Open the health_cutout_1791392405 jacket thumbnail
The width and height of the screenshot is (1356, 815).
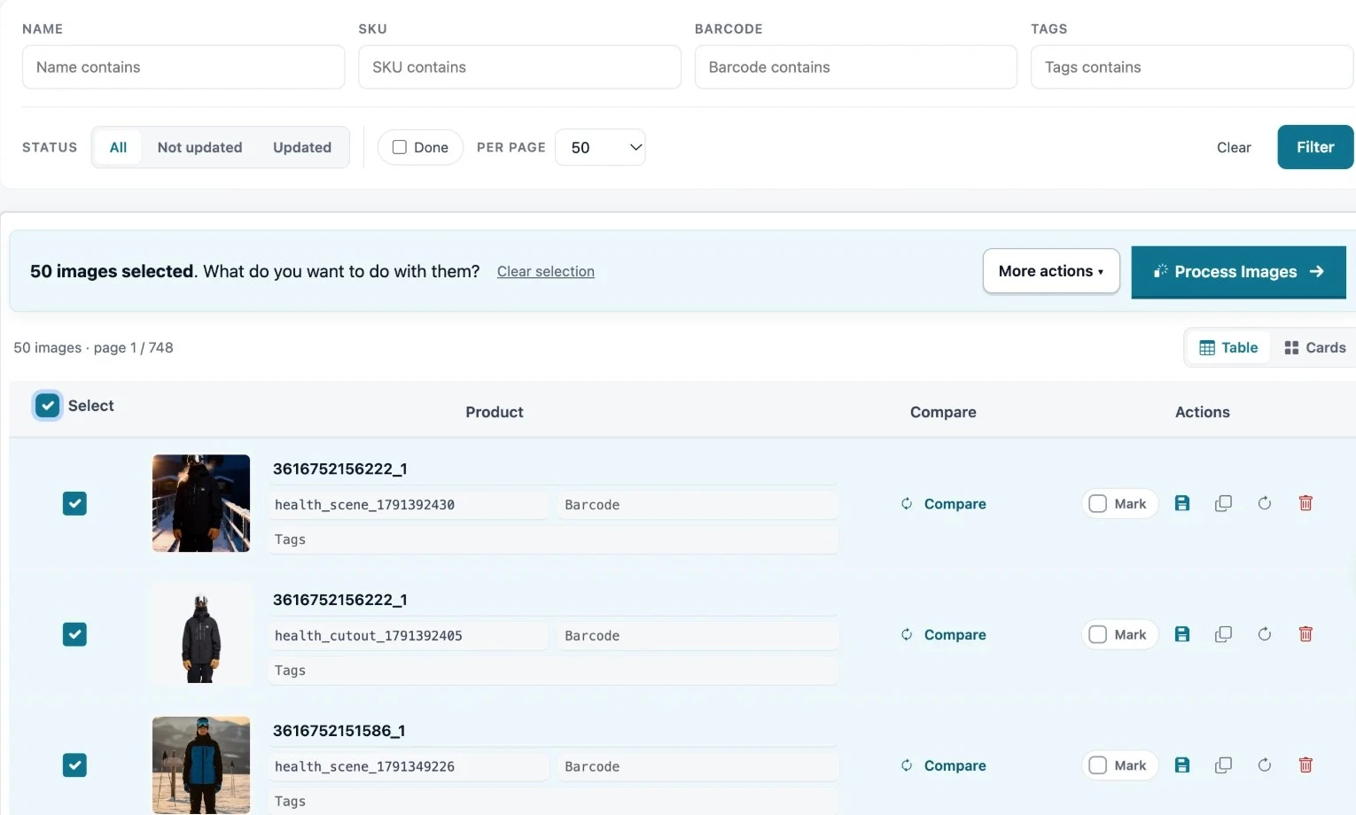[x=201, y=634]
